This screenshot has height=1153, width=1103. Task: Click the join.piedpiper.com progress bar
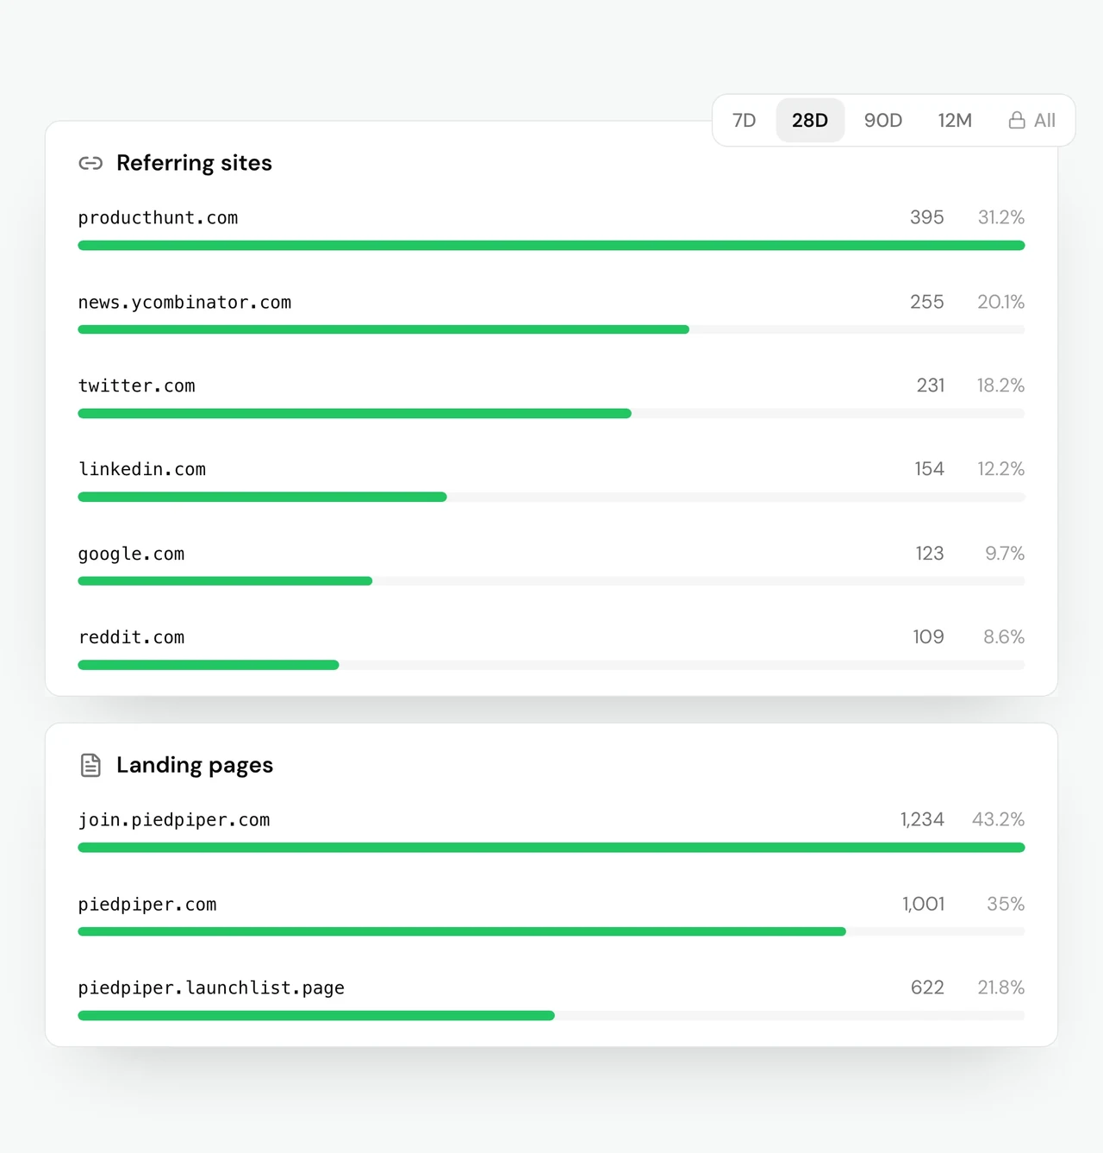click(551, 848)
